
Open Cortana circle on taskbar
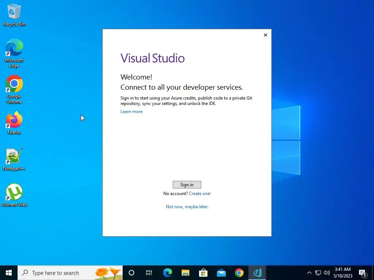(x=131, y=273)
